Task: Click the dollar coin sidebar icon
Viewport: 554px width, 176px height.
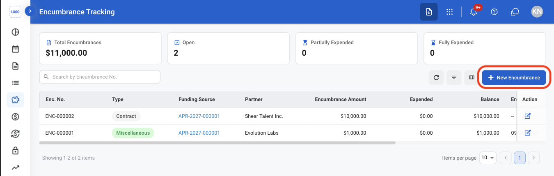Action: (x=15, y=117)
